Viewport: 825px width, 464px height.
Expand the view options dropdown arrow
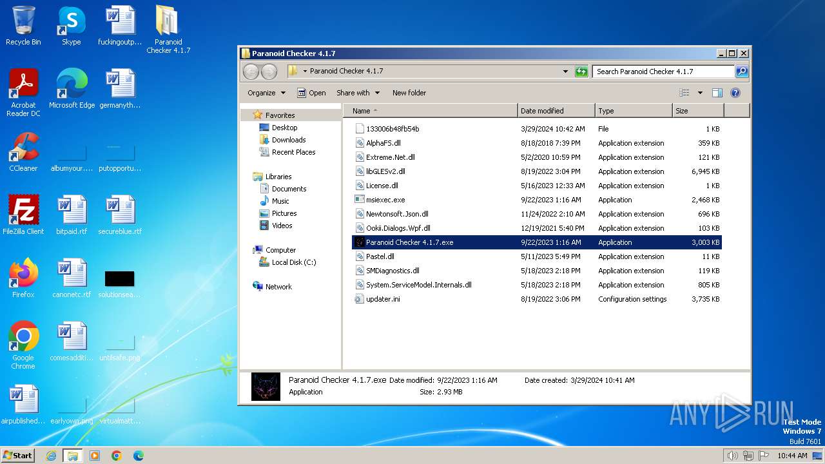tap(700, 93)
